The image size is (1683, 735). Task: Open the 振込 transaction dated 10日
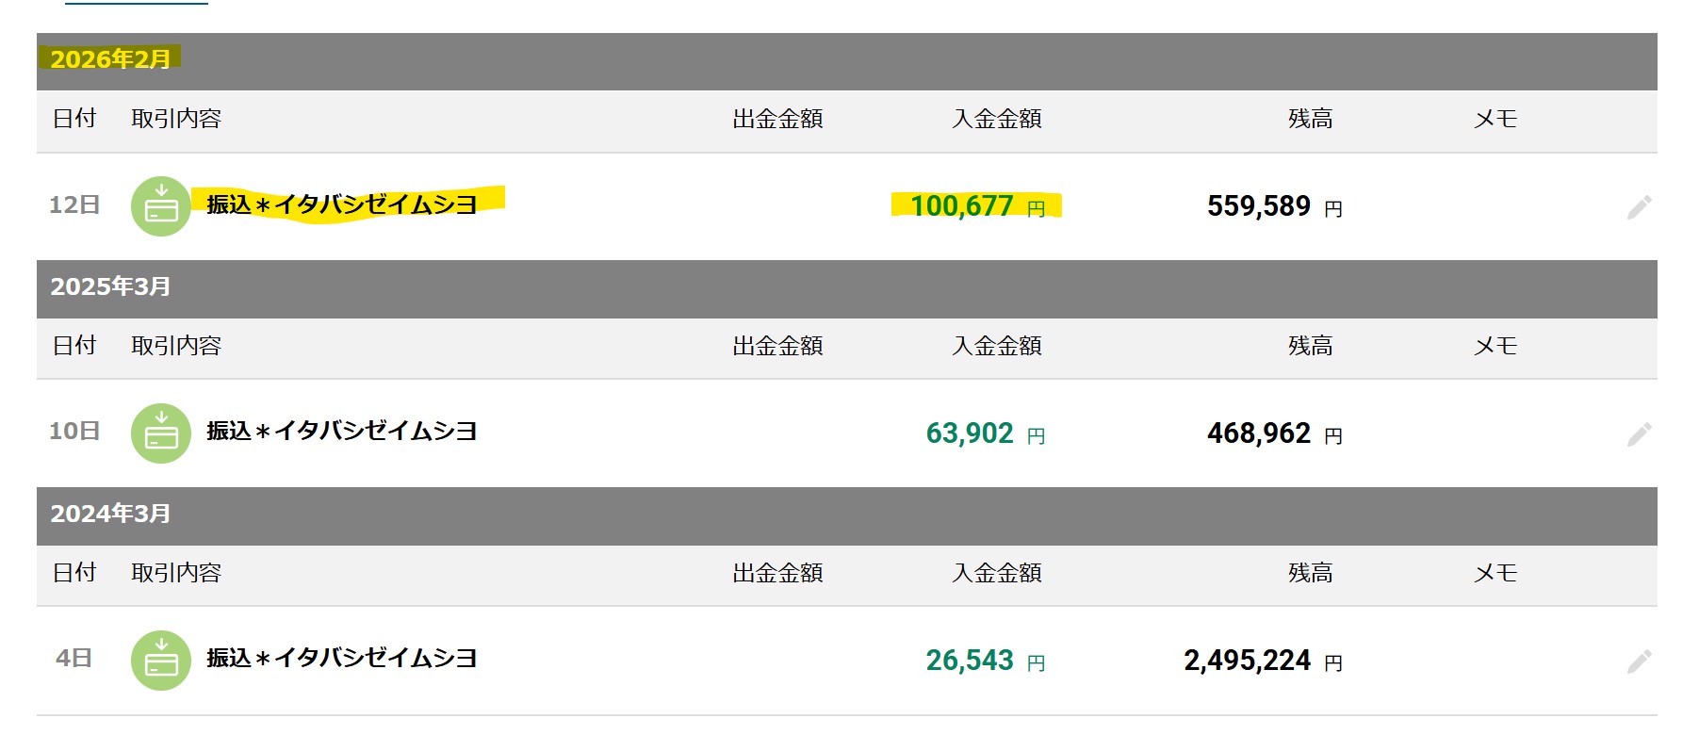pyautogui.click(x=342, y=432)
